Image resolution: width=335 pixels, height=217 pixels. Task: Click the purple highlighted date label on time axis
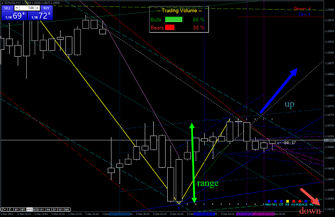(245, 214)
